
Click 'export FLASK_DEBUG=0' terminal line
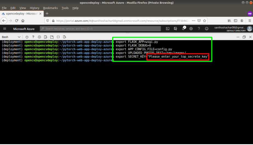pyautogui.click(x=133, y=46)
